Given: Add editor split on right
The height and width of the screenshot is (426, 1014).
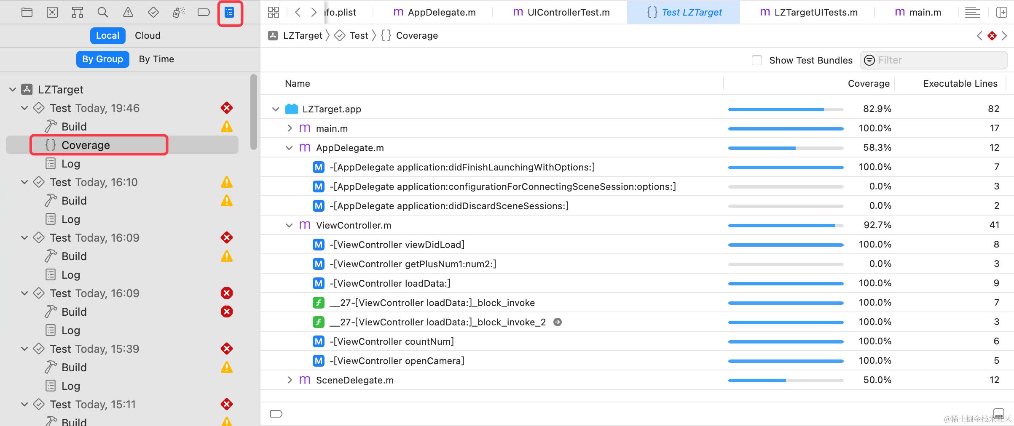Looking at the screenshot, I should tap(1001, 12).
